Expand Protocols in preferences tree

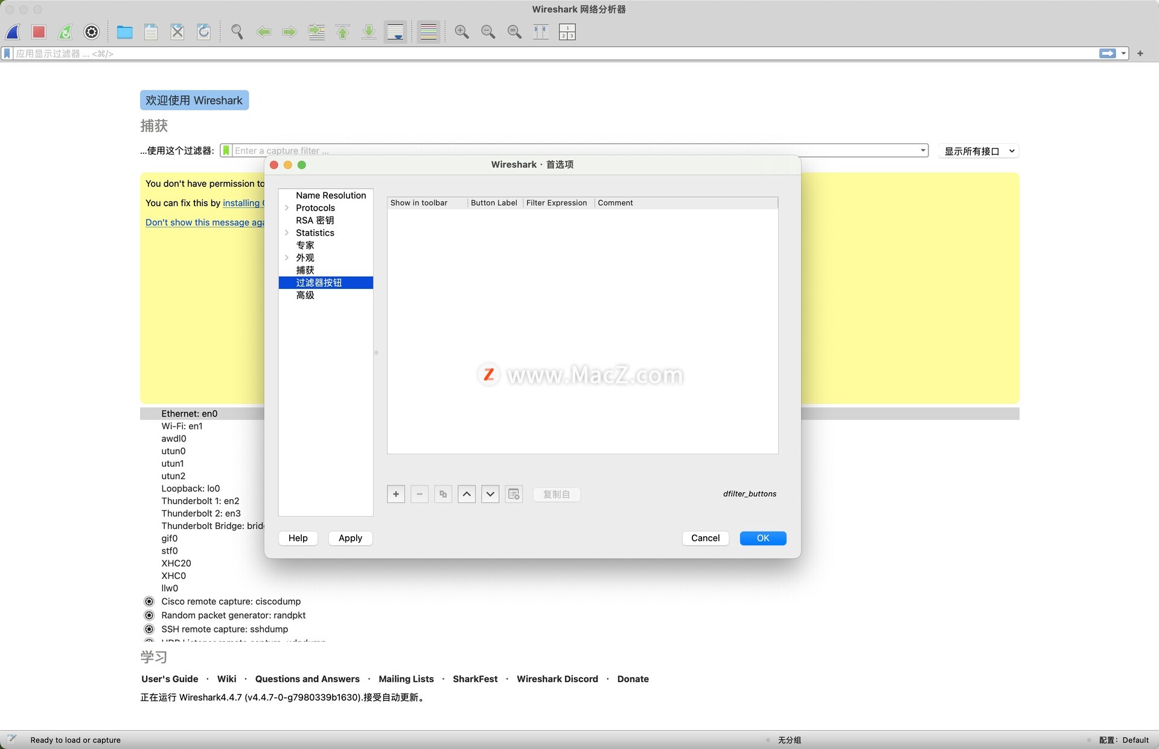[287, 208]
